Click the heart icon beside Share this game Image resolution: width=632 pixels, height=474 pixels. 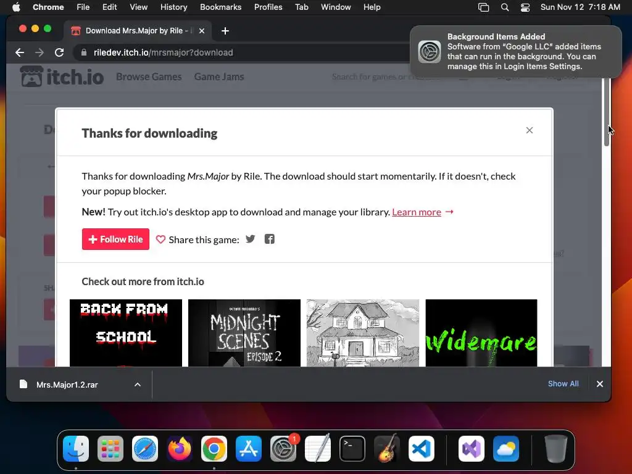(x=160, y=239)
